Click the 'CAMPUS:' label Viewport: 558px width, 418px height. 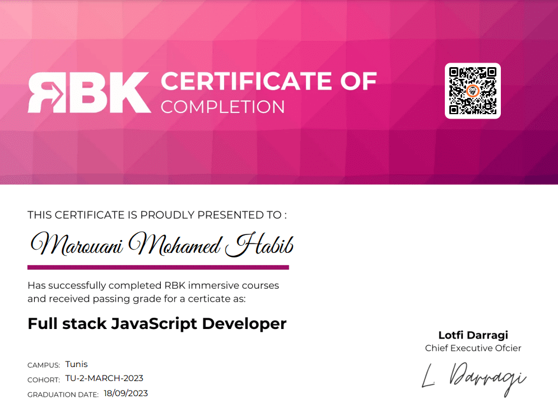point(44,365)
